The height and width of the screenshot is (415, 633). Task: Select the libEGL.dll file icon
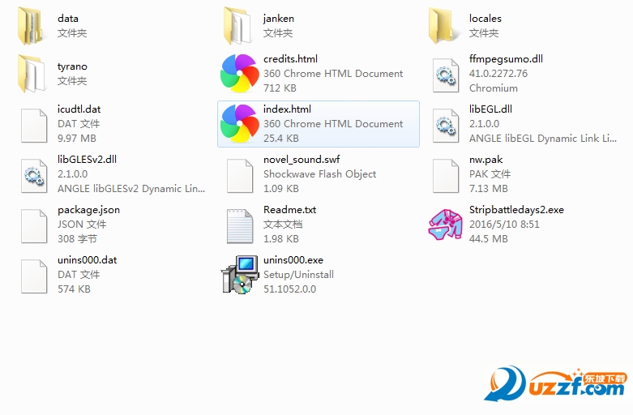coord(445,124)
